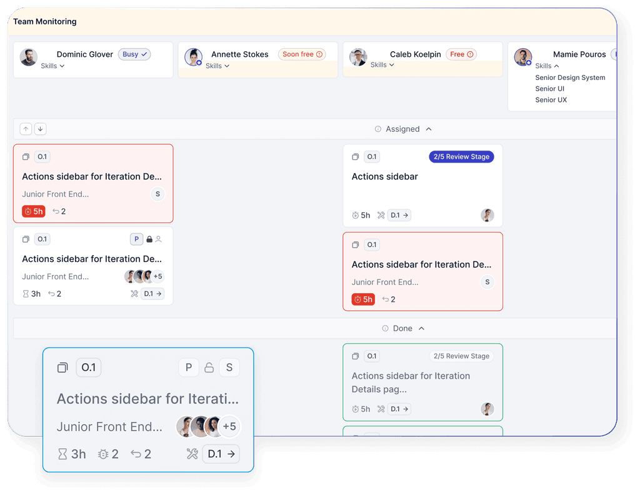Toggle Caleb Koelpin's Free status badge
The image size is (640, 495).
(x=461, y=54)
